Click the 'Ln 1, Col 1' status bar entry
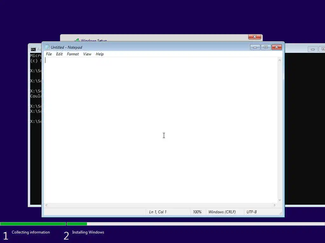 click(x=158, y=212)
